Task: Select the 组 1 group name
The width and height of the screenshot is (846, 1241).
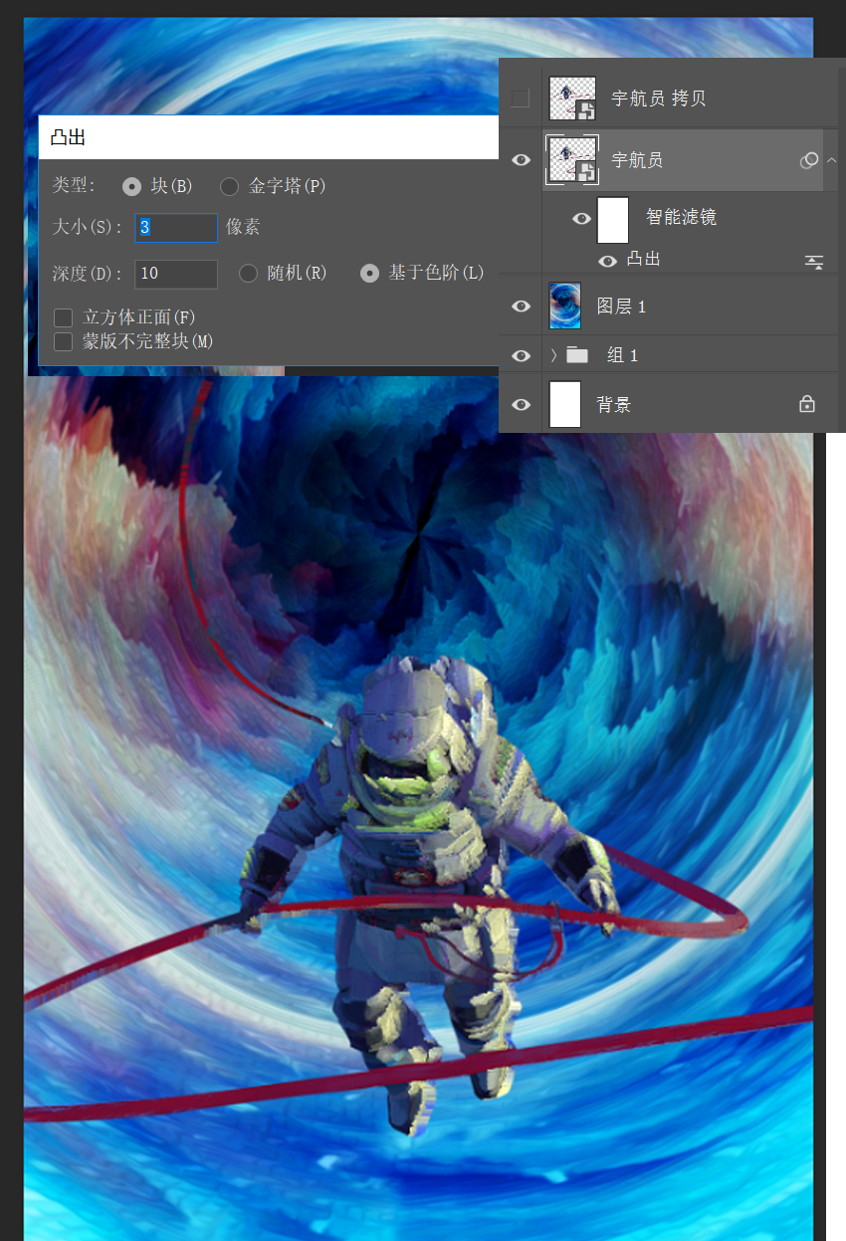Action: pos(623,355)
